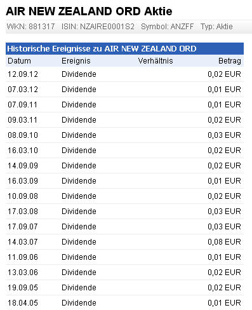This screenshot has height=310, width=252.
Task: Click the Dividende entry dated 10.09.08
Action: pos(79,196)
